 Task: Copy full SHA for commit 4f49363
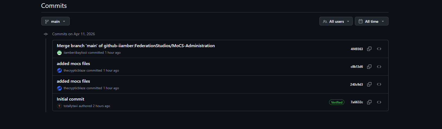(x=369, y=49)
